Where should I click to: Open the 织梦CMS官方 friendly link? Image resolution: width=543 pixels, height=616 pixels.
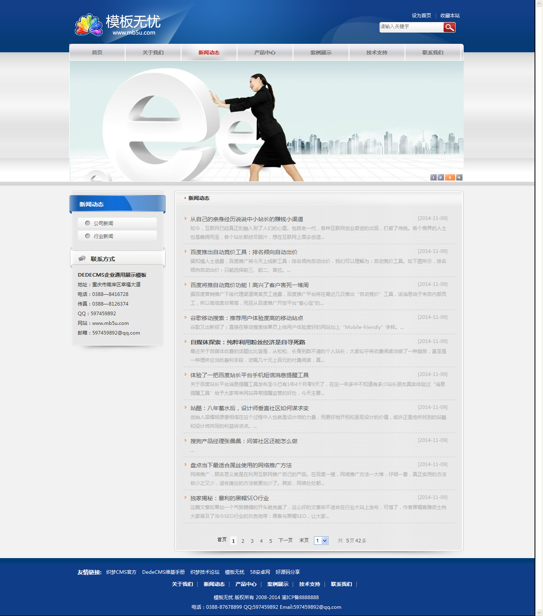(x=121, y=572)
